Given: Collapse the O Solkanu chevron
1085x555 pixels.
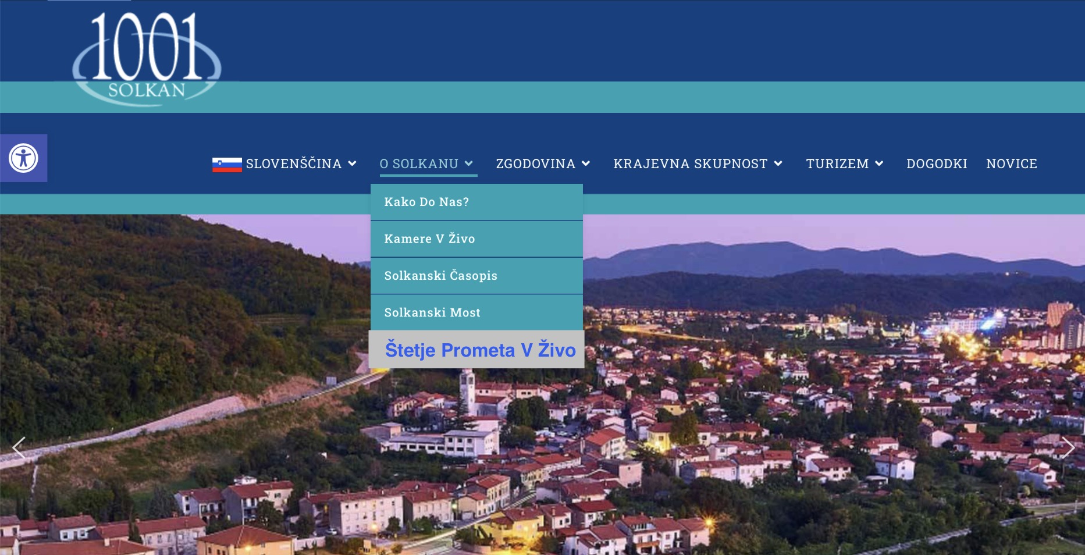Looking at the screenshot, I should pyautogui.click(x=469, y=164).
